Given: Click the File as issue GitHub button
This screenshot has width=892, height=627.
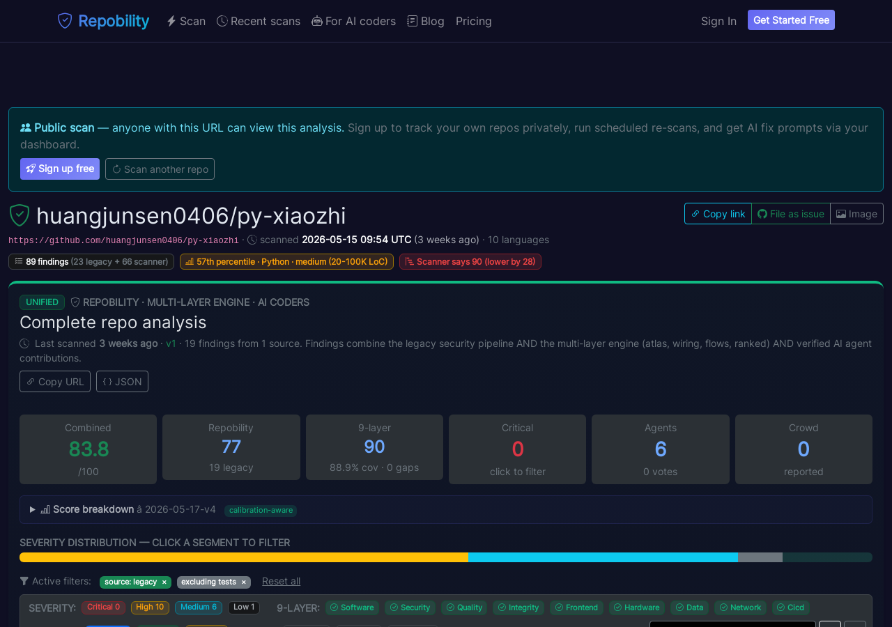Looking at the screenshot, I should click(791, 214).
